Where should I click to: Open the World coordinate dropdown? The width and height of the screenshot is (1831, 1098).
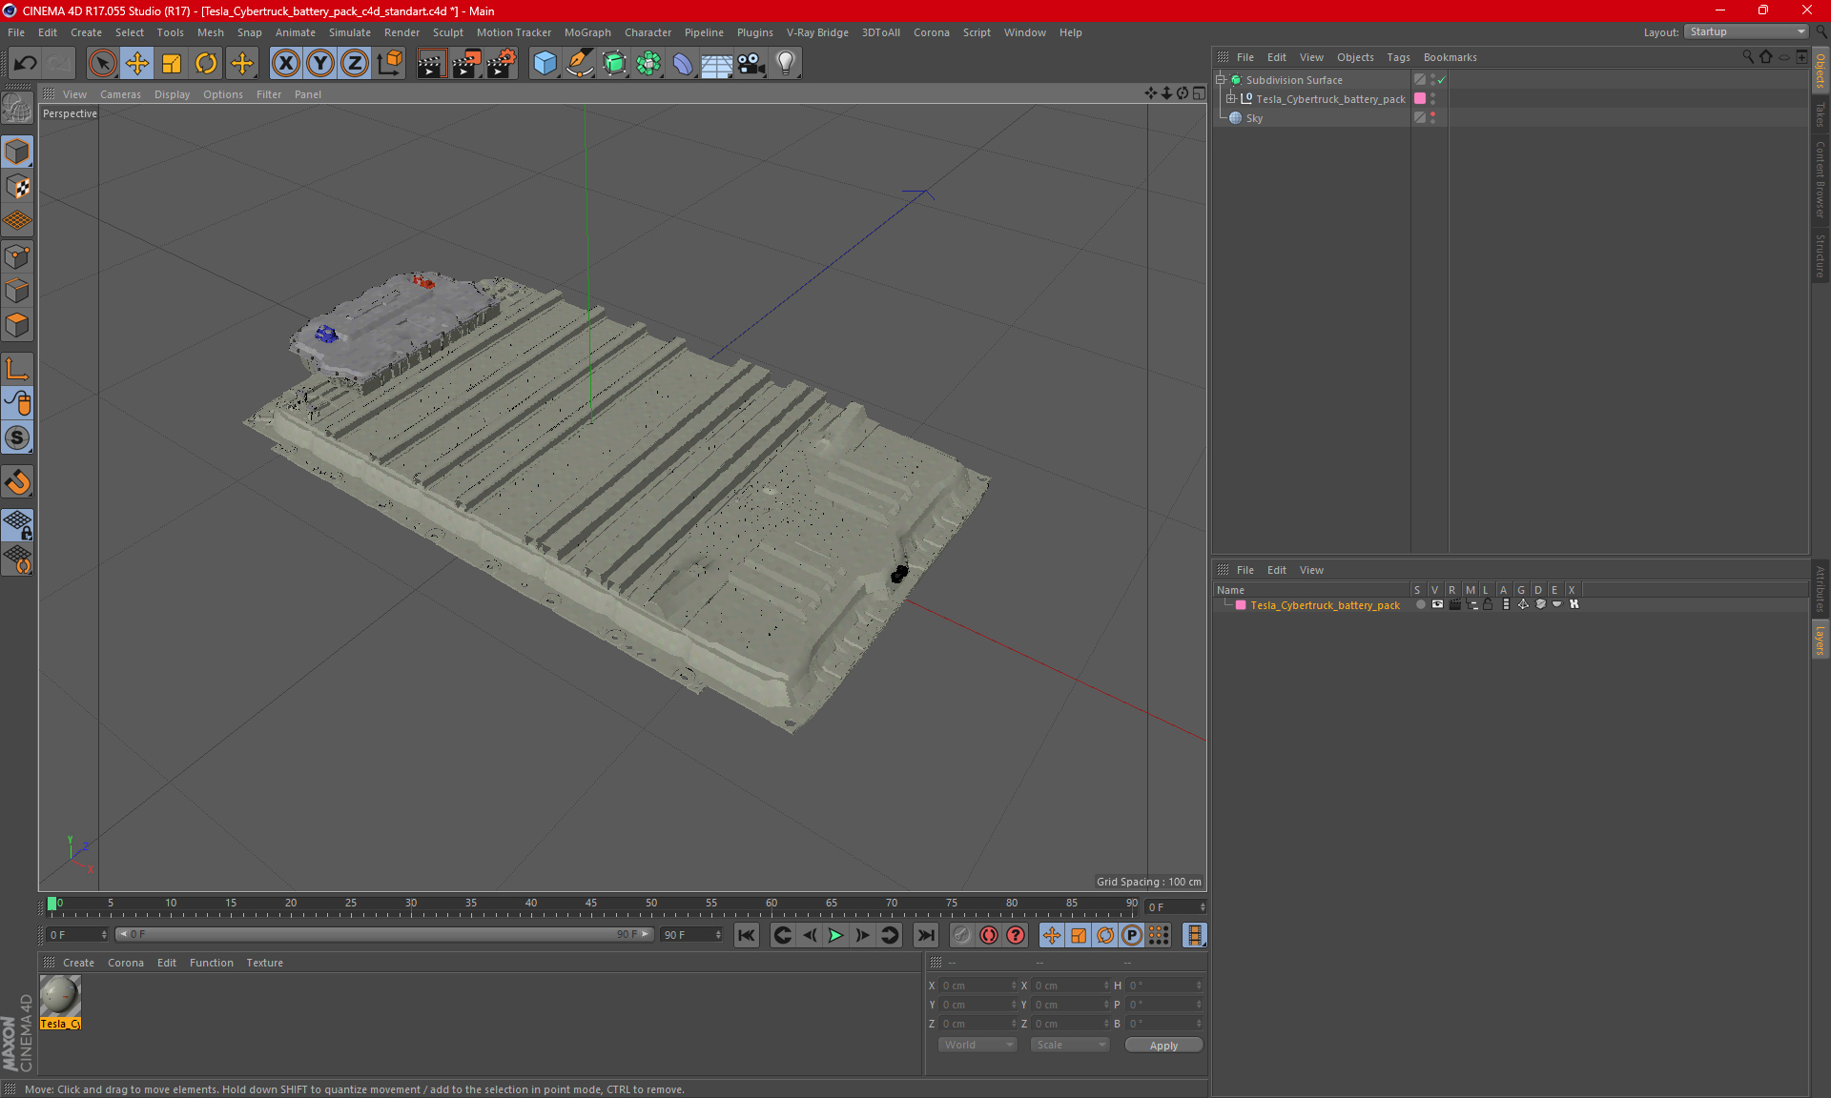pos(977,1045)
